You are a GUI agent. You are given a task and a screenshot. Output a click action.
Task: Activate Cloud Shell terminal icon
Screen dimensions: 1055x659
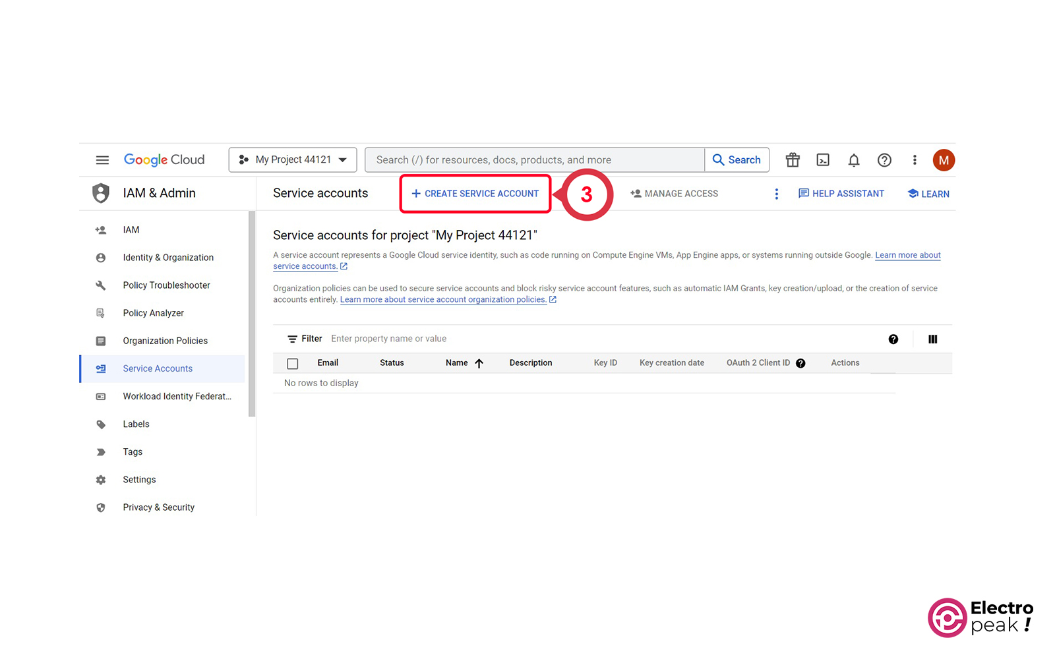point(823,160)
